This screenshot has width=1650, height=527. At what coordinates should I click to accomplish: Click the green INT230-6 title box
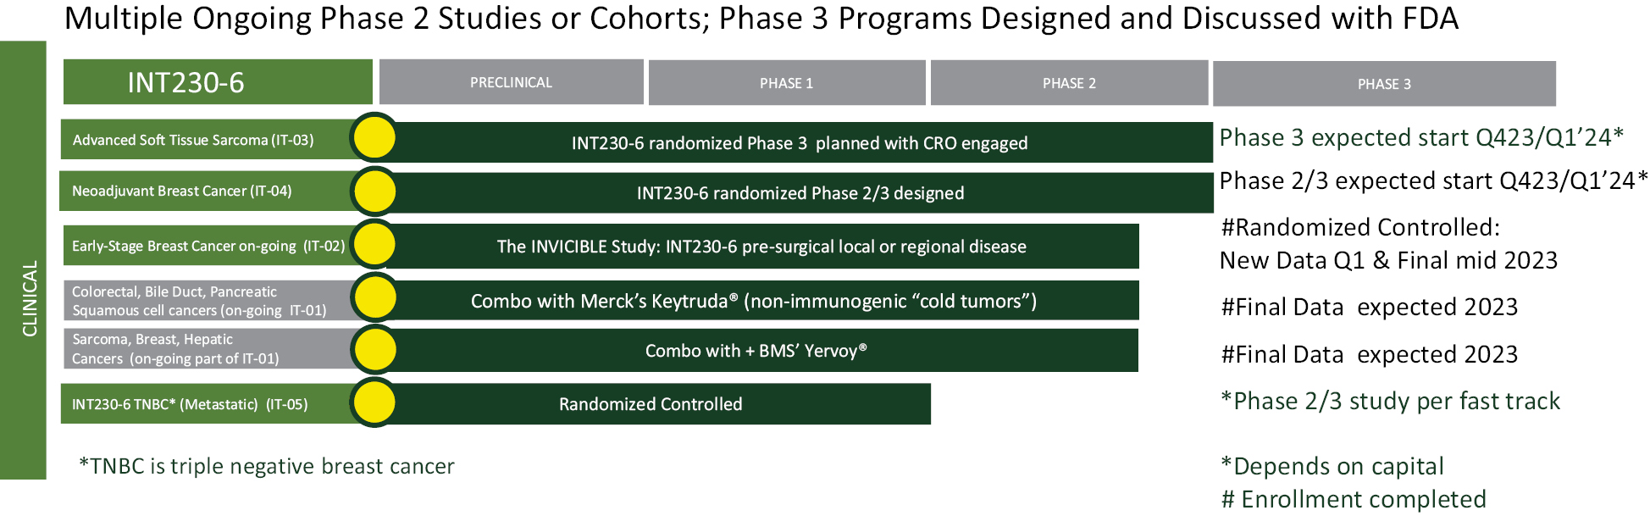218,82
